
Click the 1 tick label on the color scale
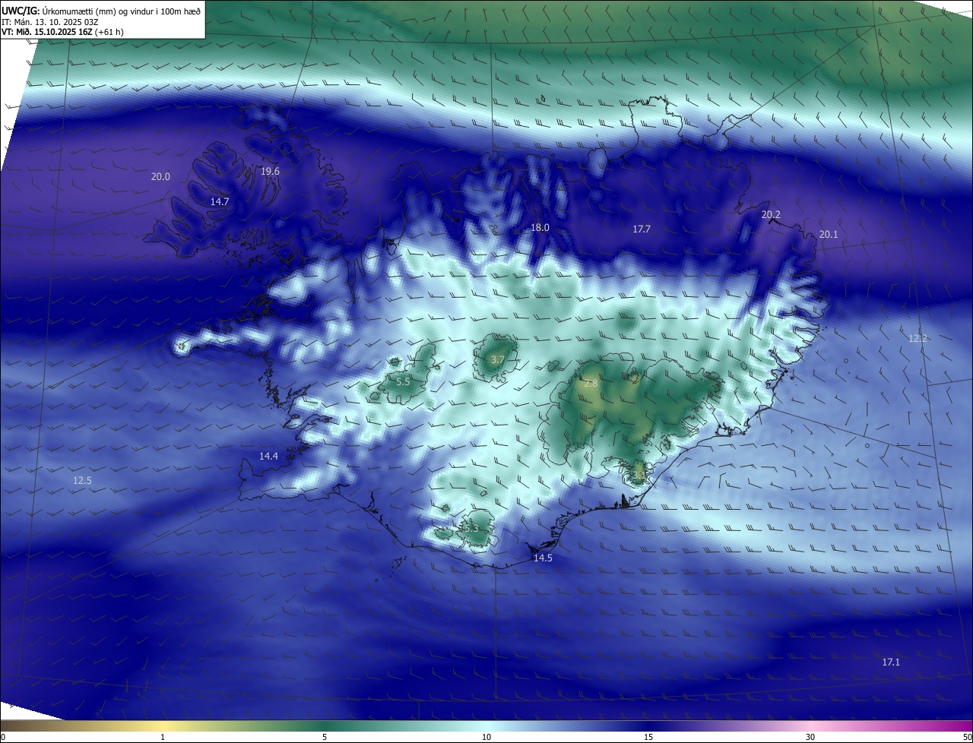pos(163,737)
